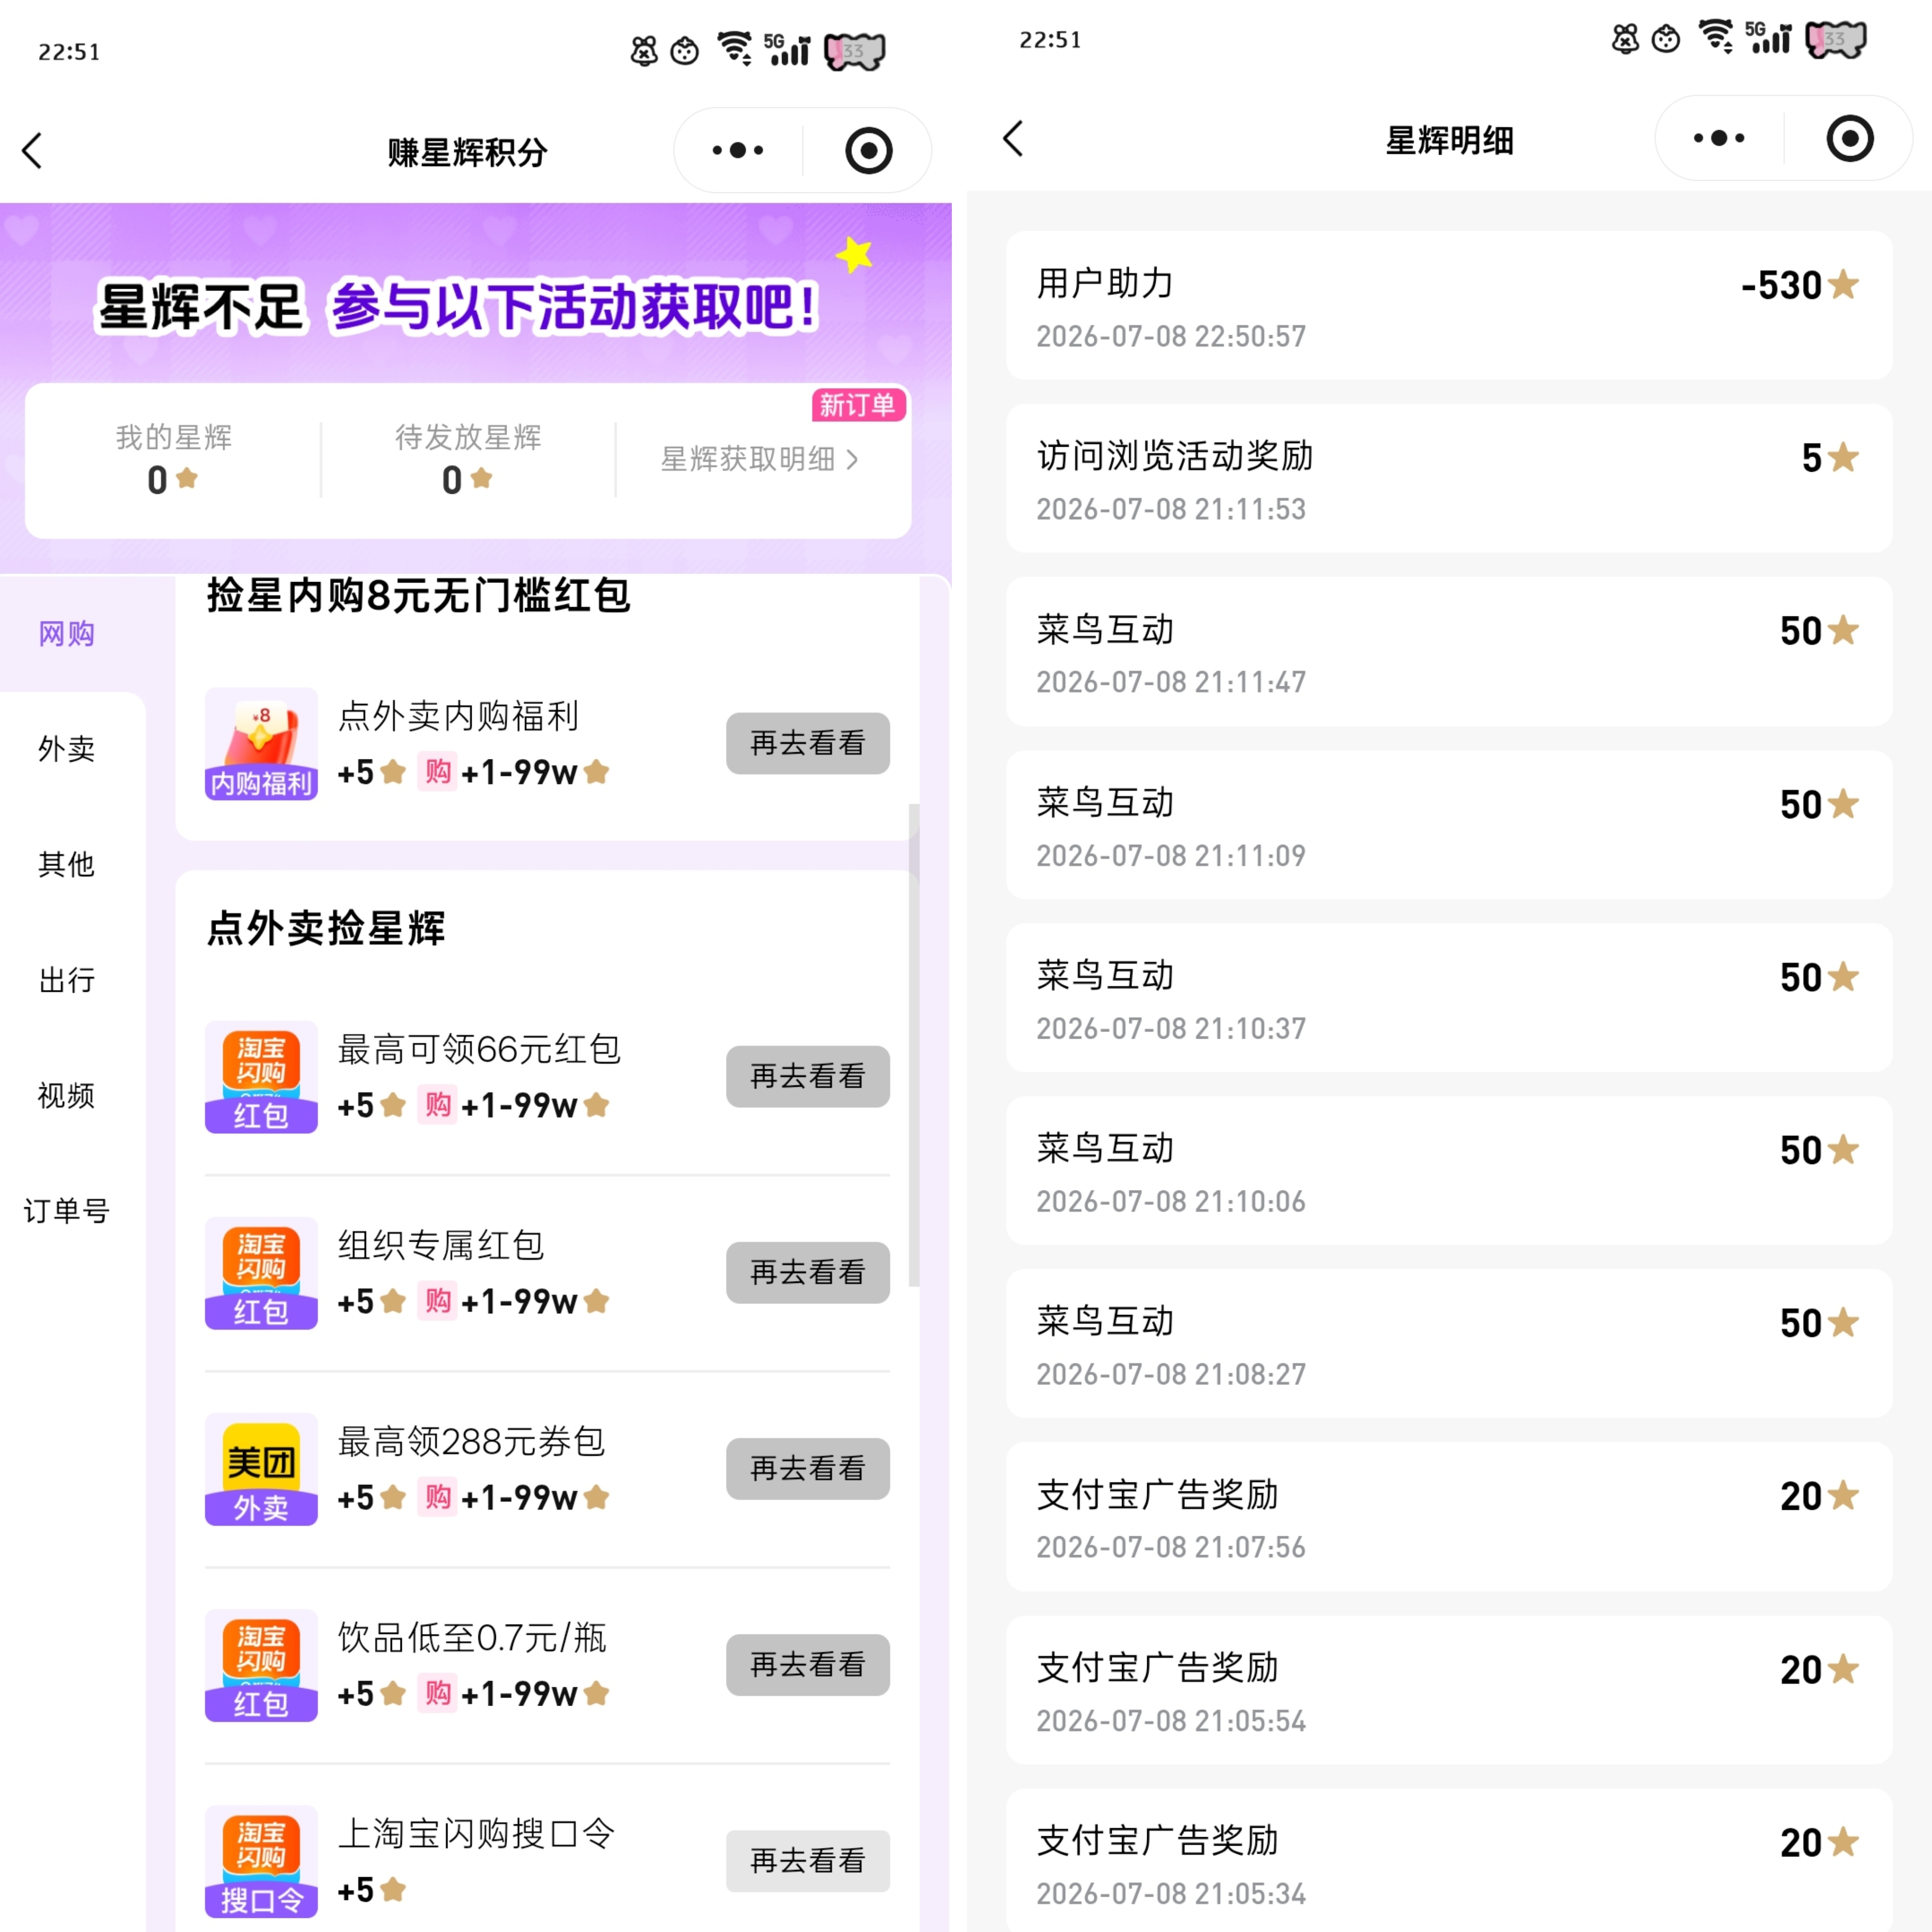Open 用户助力 -530 record
Viewport: 1932px width, 1932px height.
point(1448,305)
